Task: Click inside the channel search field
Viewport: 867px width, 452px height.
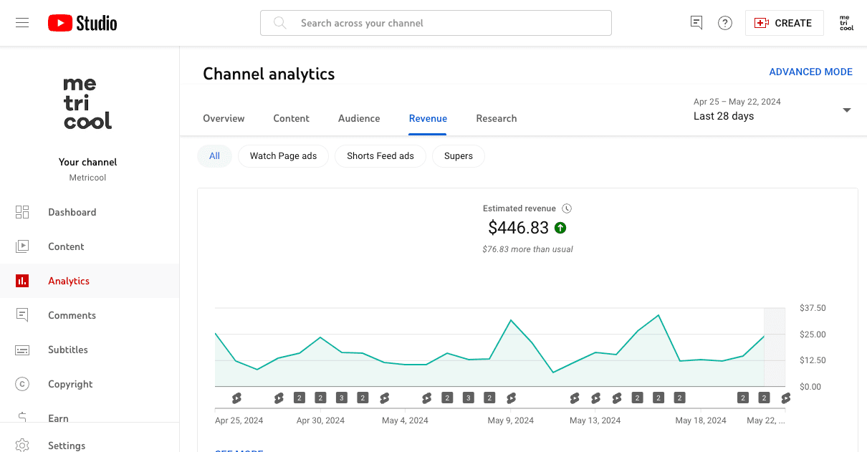Action: (x=436, y=22)
